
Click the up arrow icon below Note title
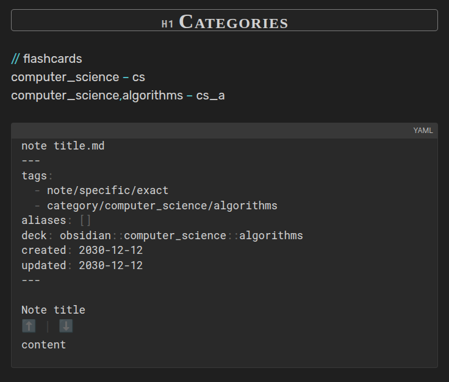(x=29, y=326)
